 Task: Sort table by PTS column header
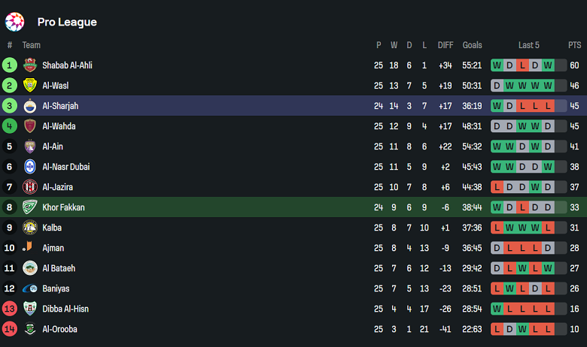(x=574, y=45)
